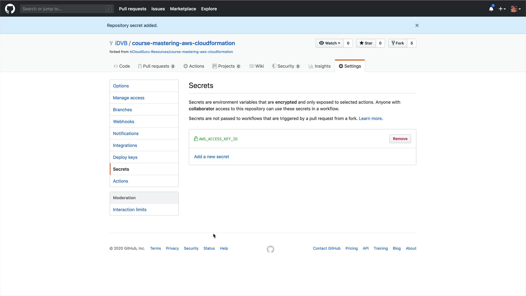Dismiss the 'Repository secret added' banner
The height and width of the screenshot is (296, 526).
pos(417,25)
